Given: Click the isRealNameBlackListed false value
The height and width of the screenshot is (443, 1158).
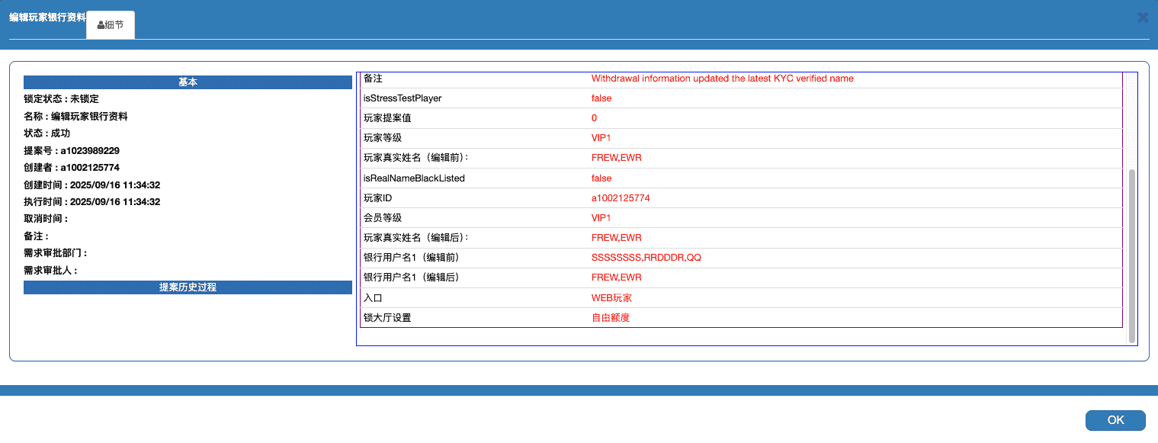Looking at the screenshot, I should [x=601, y=178].
